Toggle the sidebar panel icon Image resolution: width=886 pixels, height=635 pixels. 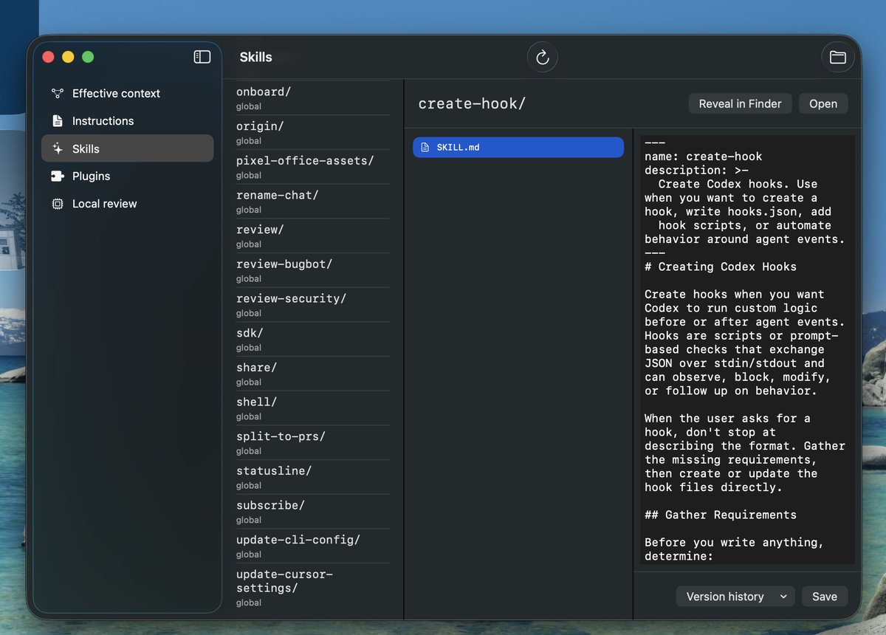(x=202, y=57)
